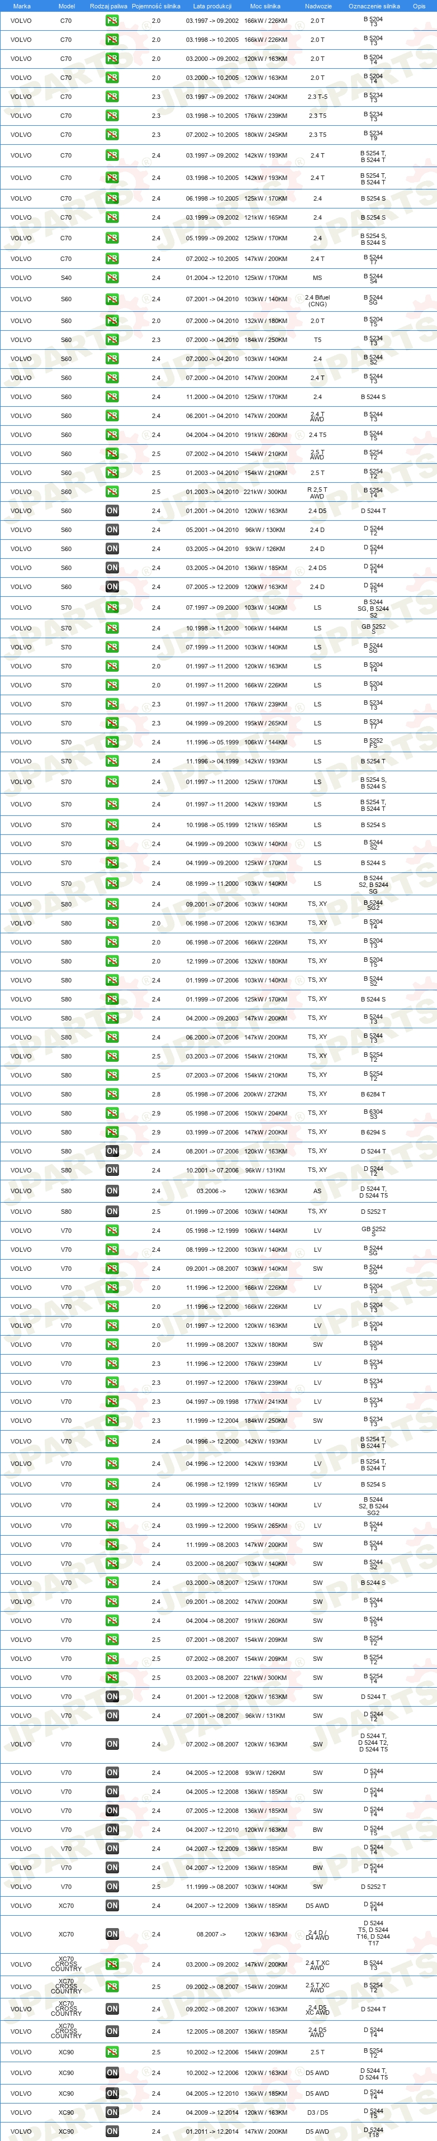Screen dimensions: 437x2141
Task: Select the '177kW / 241KM' power cell
Action: pos(266,1402)
